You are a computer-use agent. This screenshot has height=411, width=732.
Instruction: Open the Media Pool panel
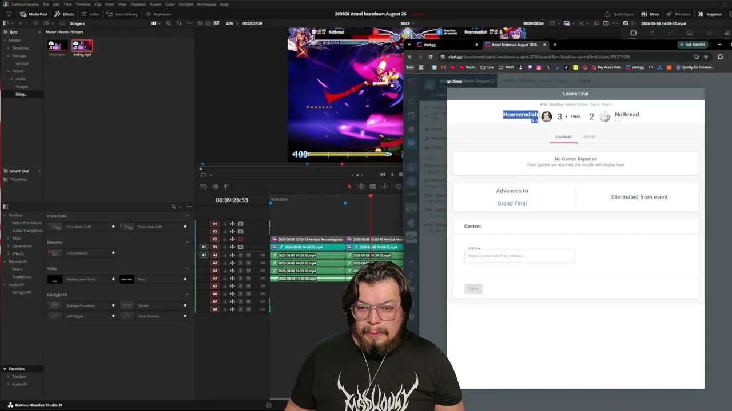pyautogui.click(x=35, y=14)
